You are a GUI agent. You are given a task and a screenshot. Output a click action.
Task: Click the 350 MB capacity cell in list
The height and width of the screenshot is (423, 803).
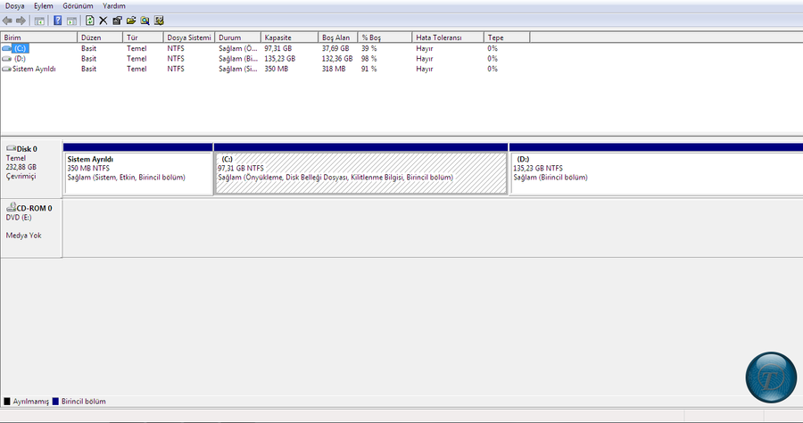point(276,69)
